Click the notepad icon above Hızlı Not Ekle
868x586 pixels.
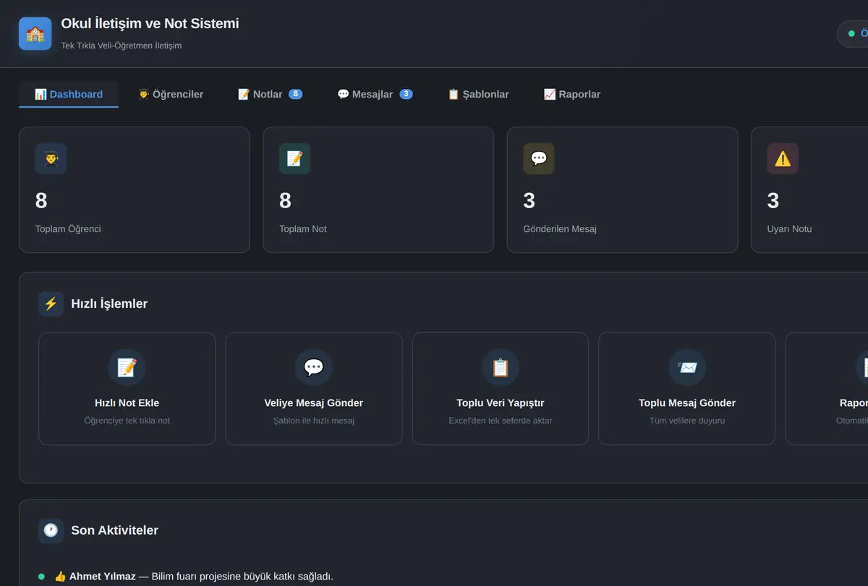point(127,368)
